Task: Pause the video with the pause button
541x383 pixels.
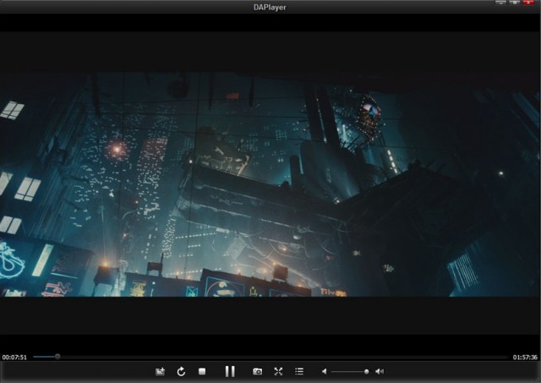Action: pos(230,371)
